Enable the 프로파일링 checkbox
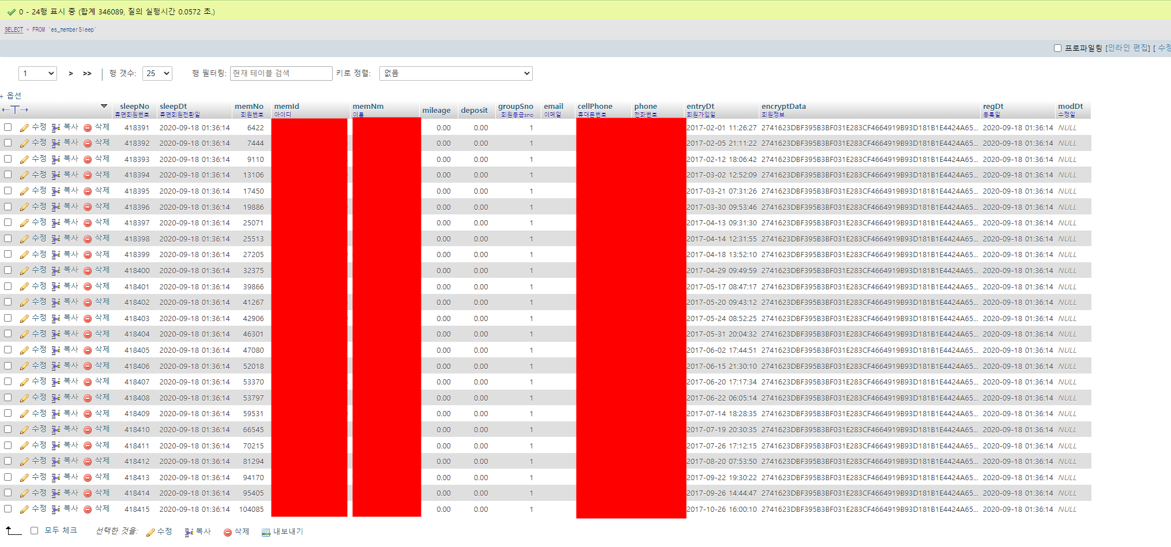The image size is (1171, 547). [x=1057, y=48]
